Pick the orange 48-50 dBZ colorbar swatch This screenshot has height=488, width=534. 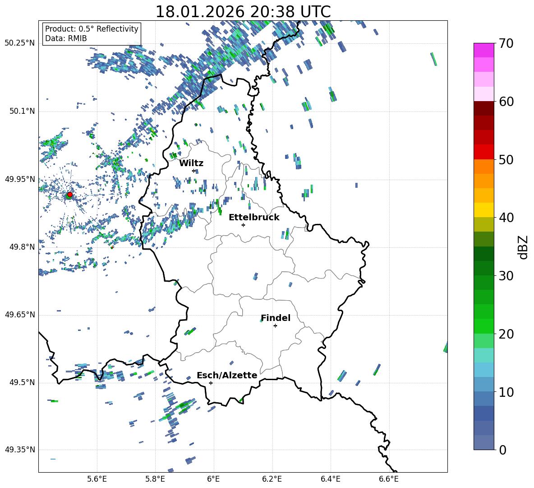point(483,166)
